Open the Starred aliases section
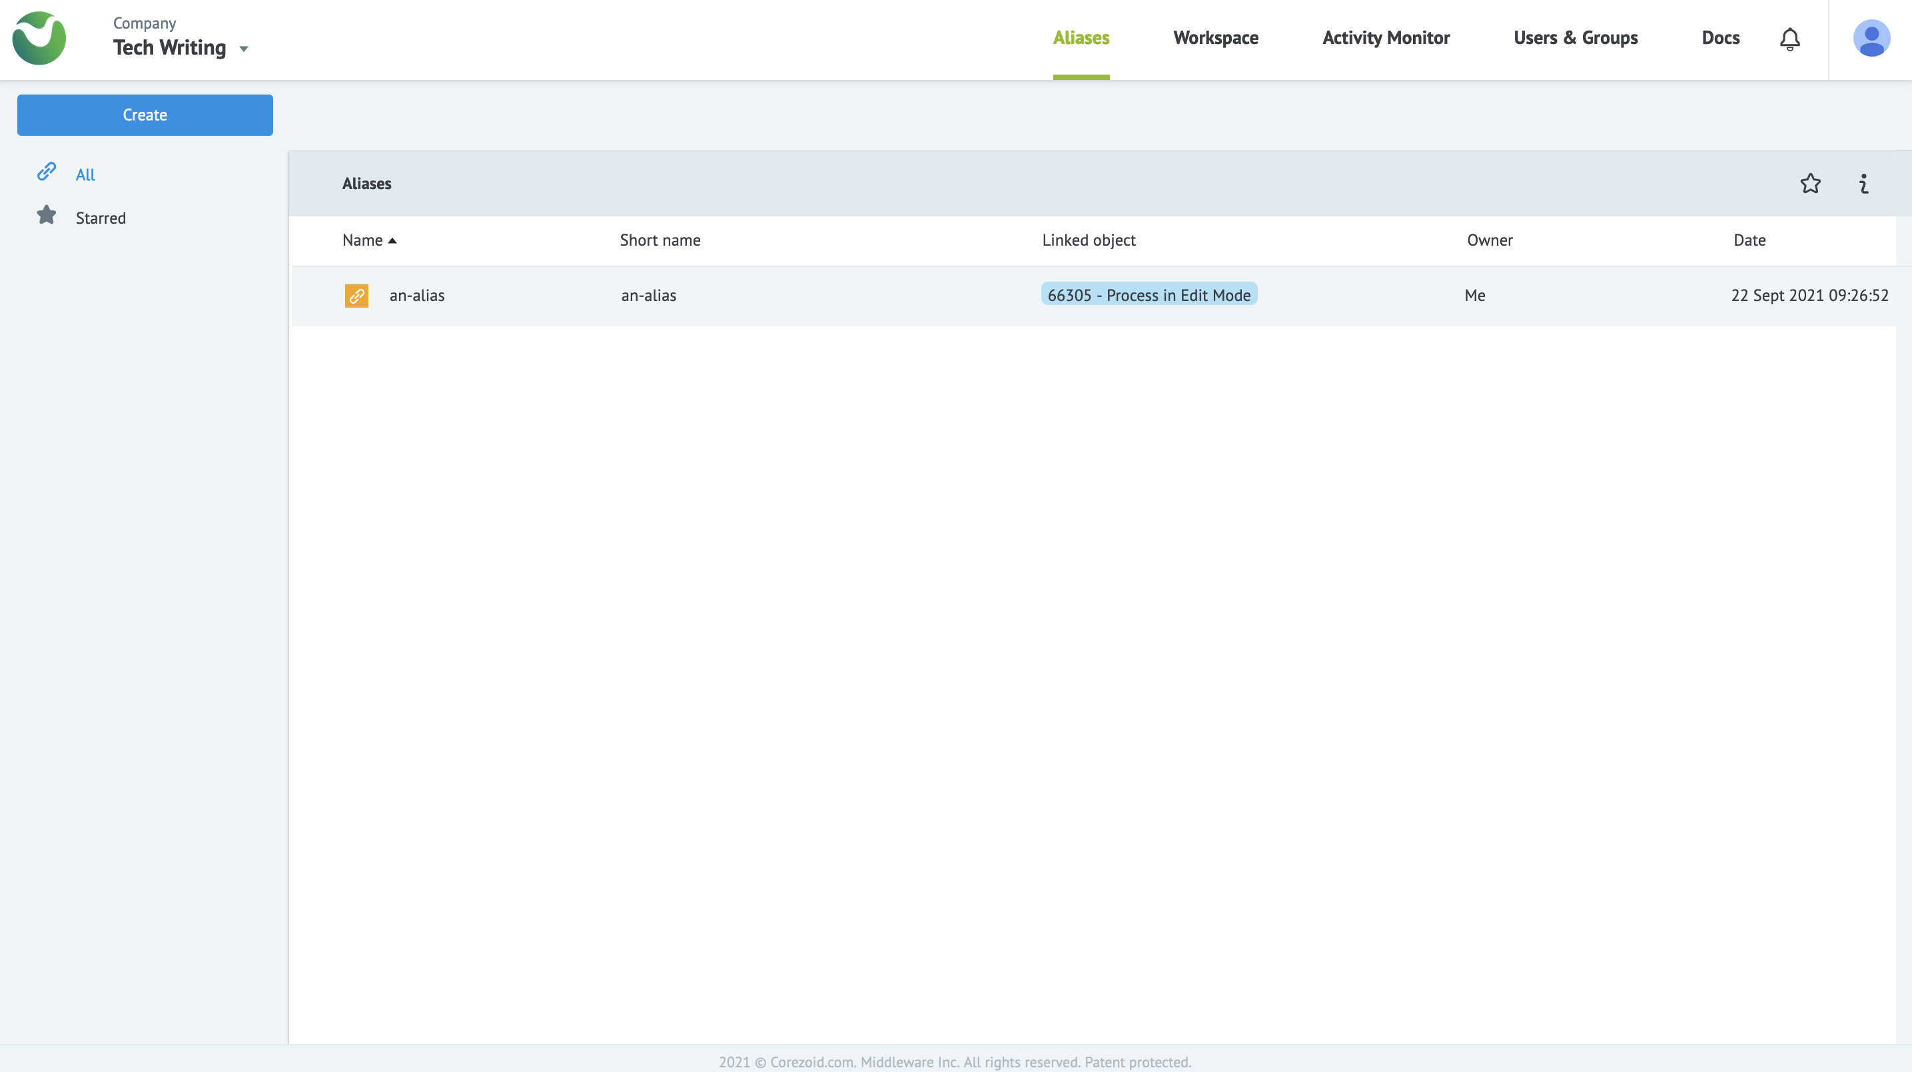Viewport: 1912px width, 1072px height. tap(101, 217)
